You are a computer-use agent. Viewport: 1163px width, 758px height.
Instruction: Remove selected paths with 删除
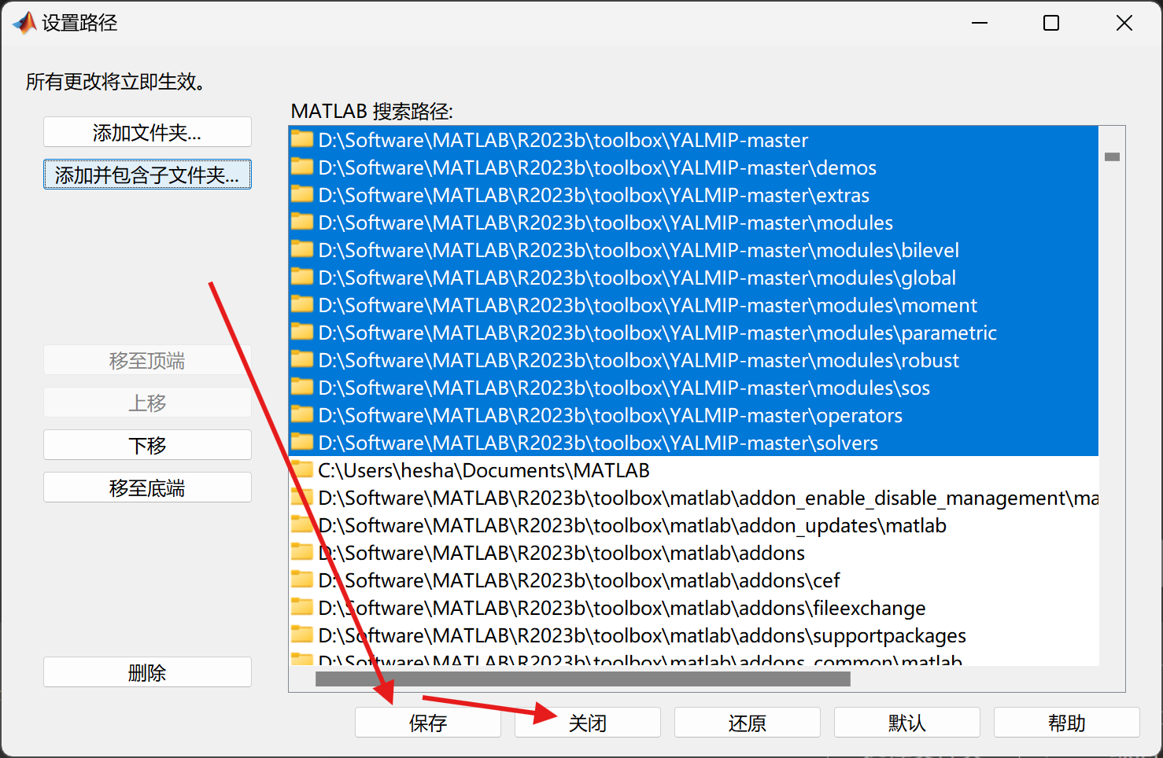(147, 672)
